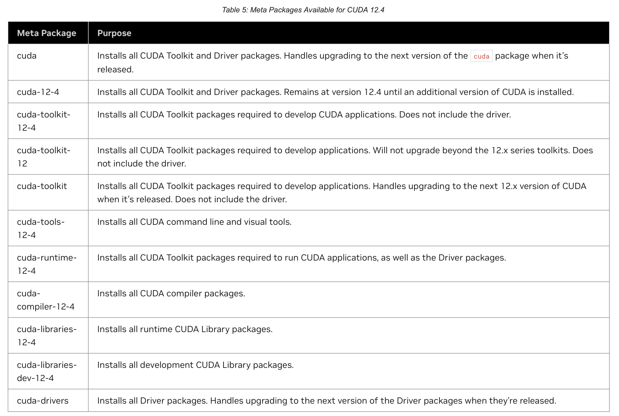
Task: Click the "cuda-tools-12-4" package name cell
Action: point(41,228)
